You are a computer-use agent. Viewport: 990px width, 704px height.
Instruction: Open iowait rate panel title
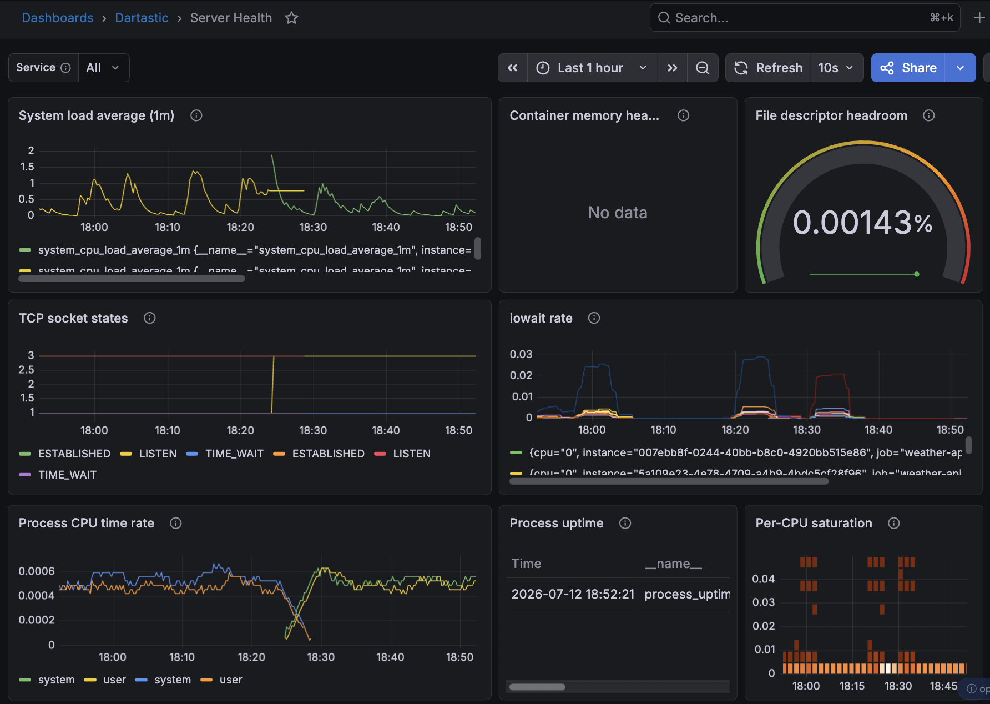pyautogui.click(x=541, y=318)
